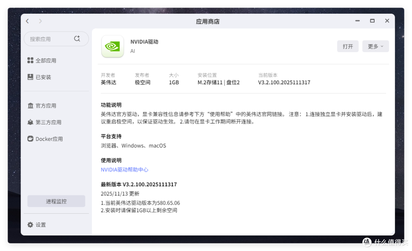Click the 设置 gear icon
The width and height of the screenshot is (412, 251).
[x=30, y=224]
